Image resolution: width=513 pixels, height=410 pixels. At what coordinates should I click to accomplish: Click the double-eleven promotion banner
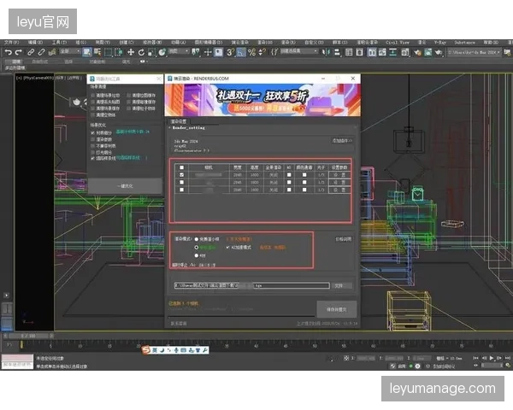point(262,100)
